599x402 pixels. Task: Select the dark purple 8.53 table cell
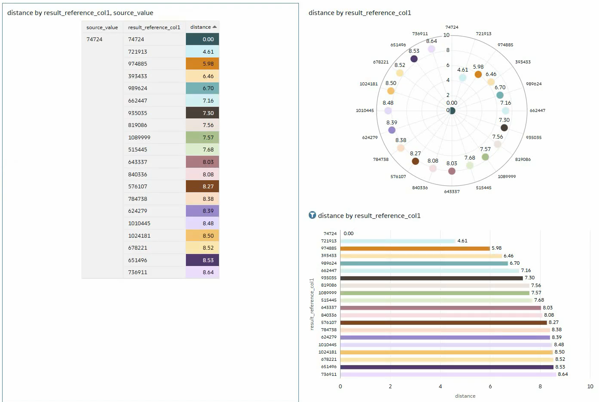(202, 260)
